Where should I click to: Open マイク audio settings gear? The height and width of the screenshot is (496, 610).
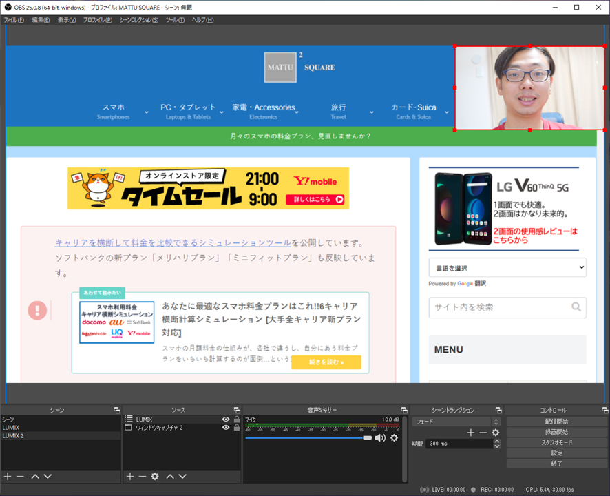click(394, 438)
